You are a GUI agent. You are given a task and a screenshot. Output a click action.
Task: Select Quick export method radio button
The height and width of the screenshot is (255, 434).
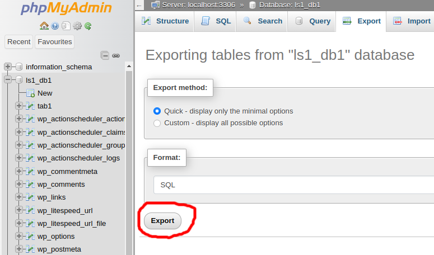[x=157, y=111]
